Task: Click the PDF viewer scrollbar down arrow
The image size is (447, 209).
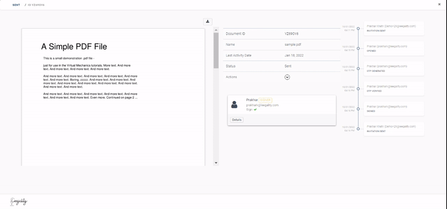Action: (216, 163)
